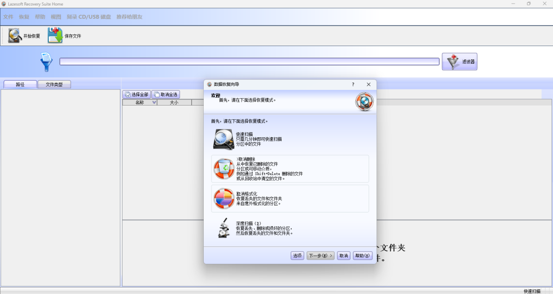This screenshot has height=294, width=553.
Task: Select the 取消删除 undelete recycle bin icon
Action: click(224, 169)
